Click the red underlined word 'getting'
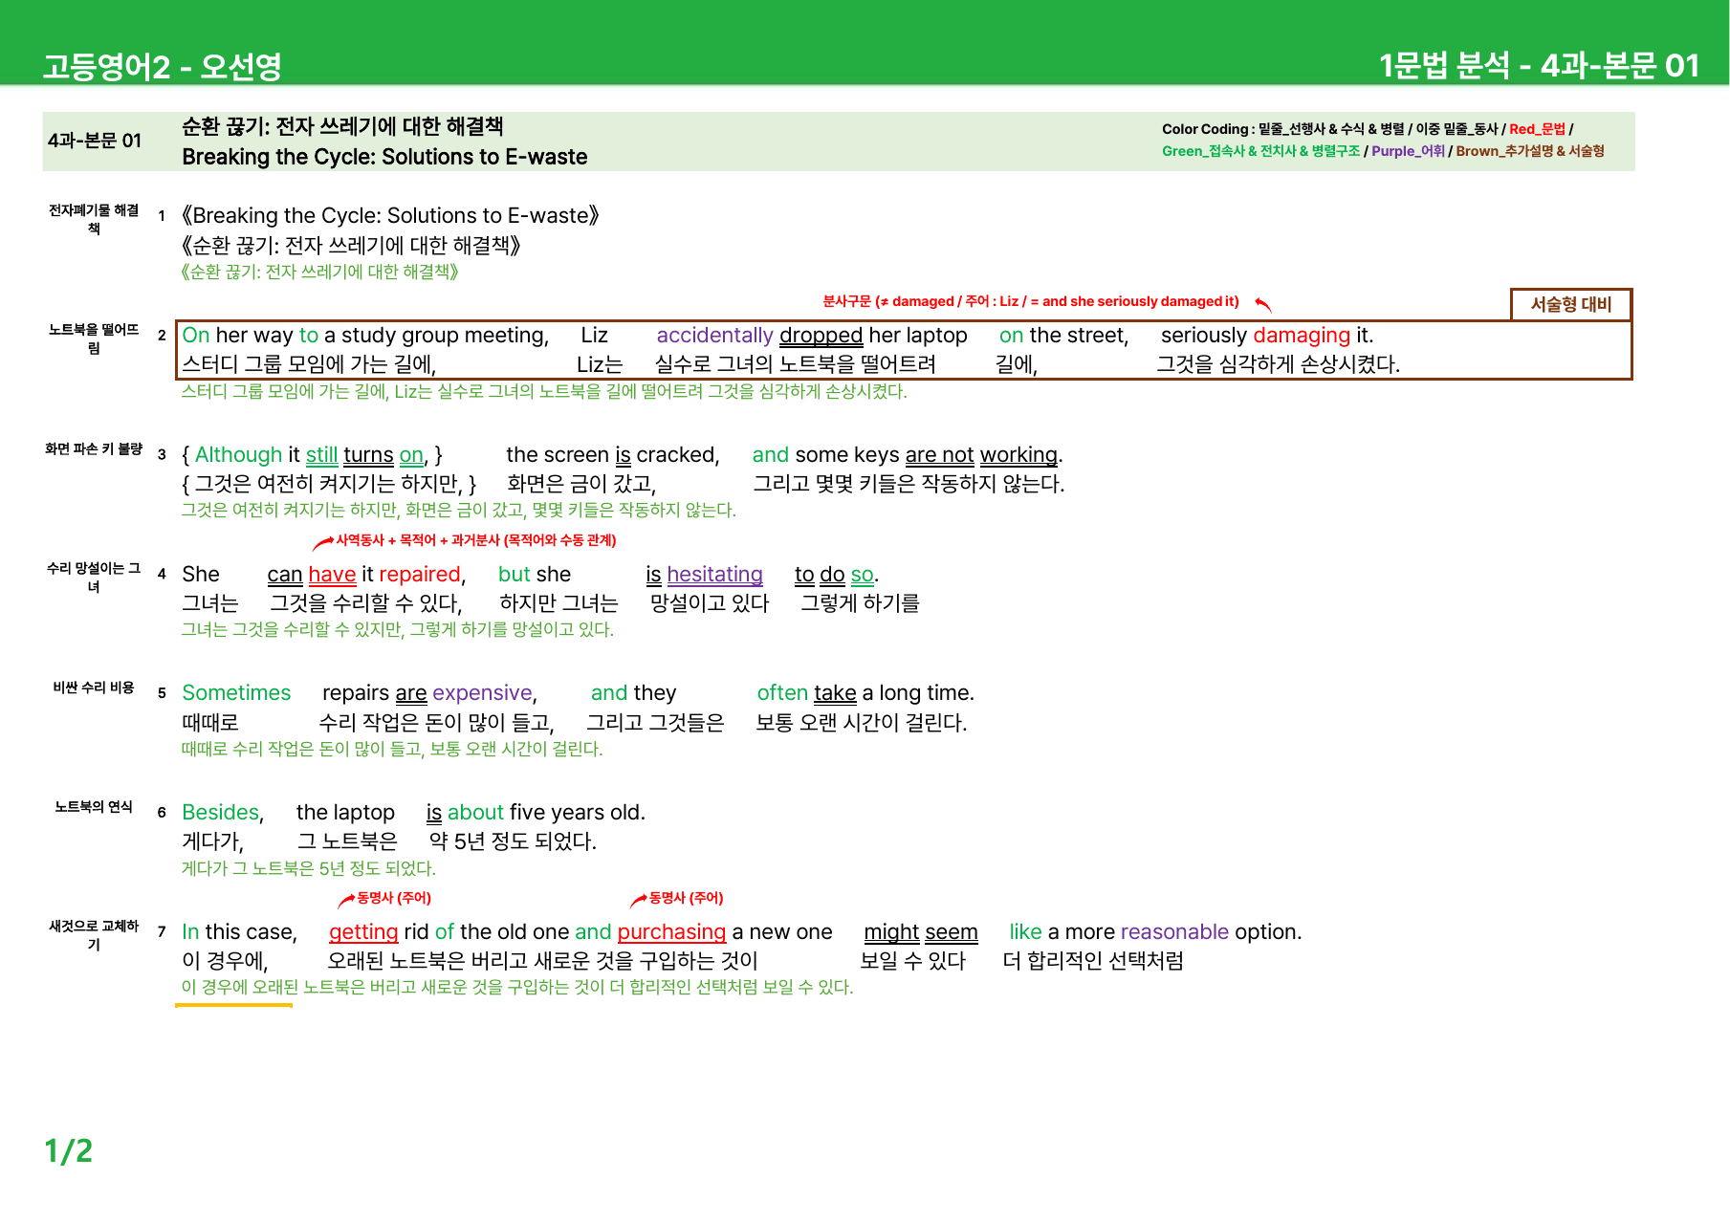Image resolution: width=1730 pixels, height=1223 pixels. point(363,932)
